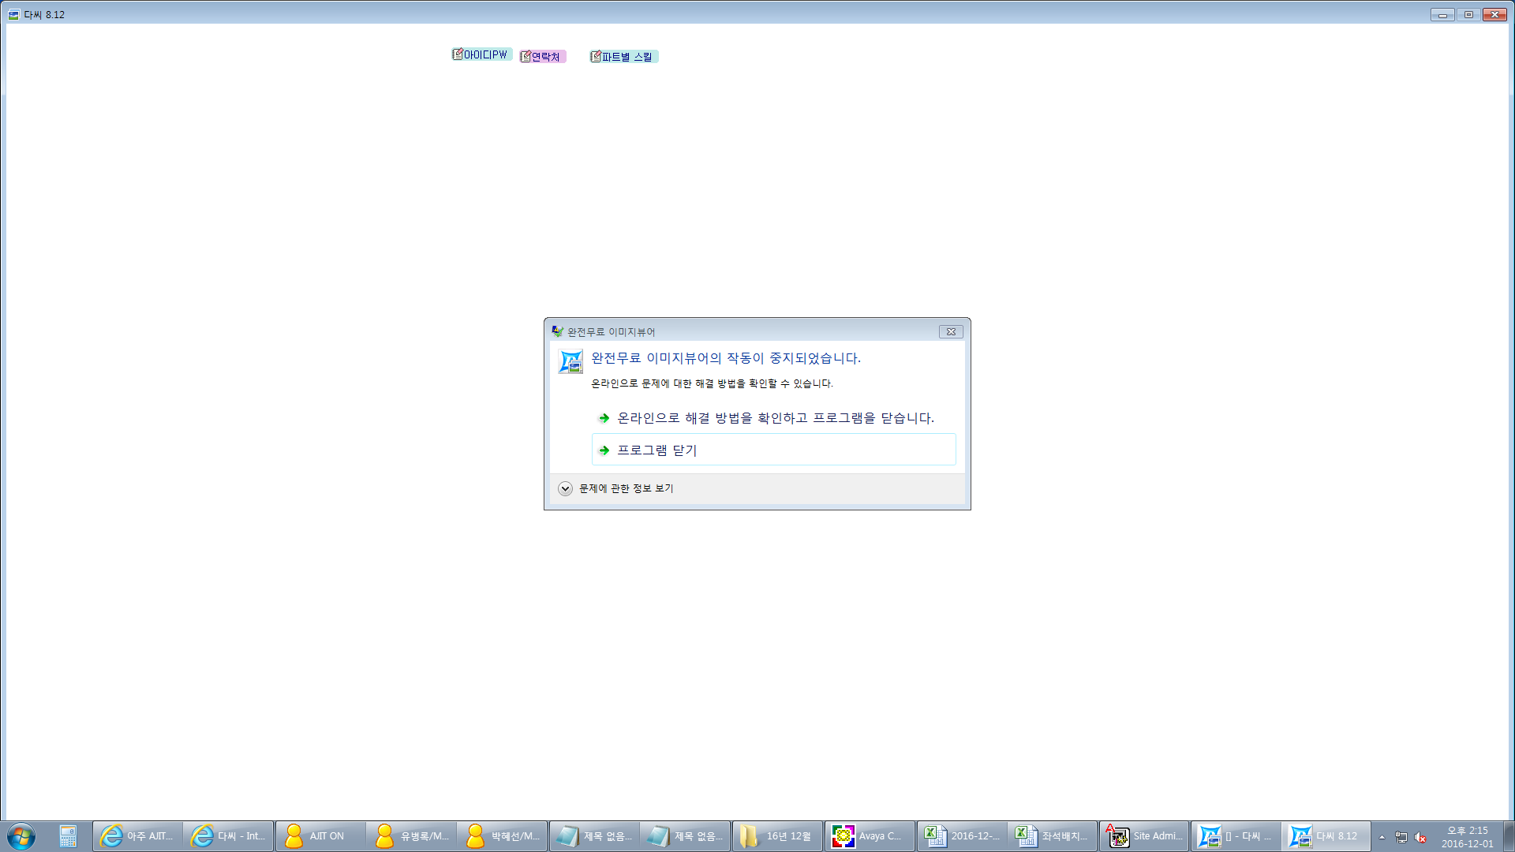Close the error dialog with X
1515x852 pixels.
coord(951,332)
